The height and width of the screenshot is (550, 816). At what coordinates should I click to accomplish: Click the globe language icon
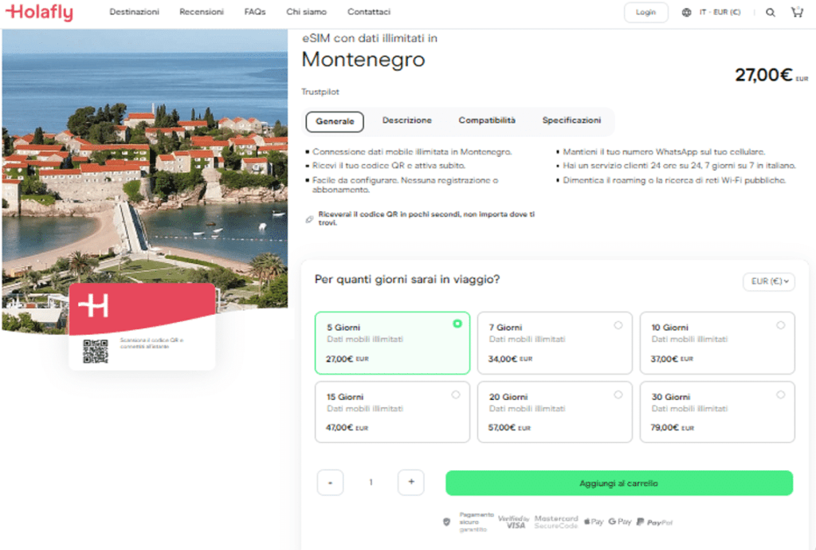tap(687, 13)
